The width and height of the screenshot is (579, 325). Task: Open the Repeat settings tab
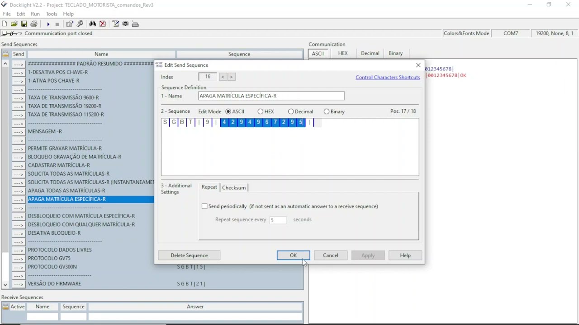(x=209, y=187)
